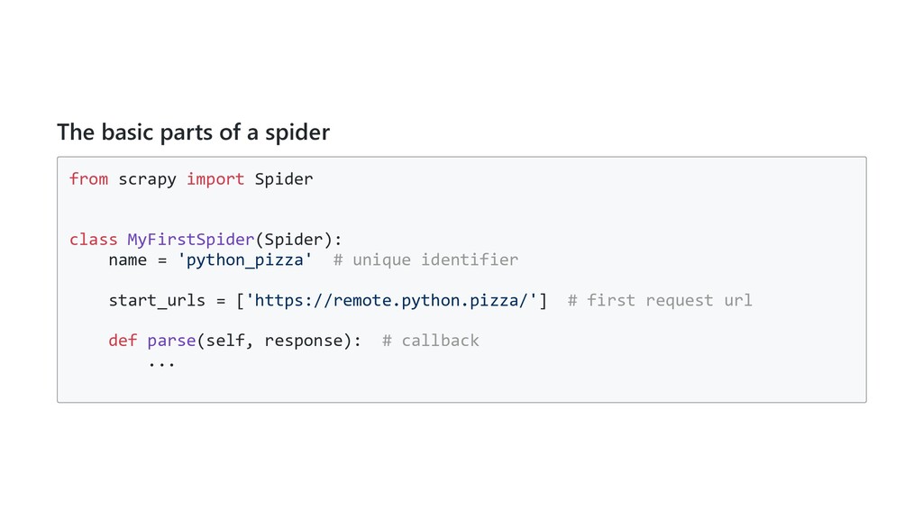Click the 'Spider' base class inside parentheses
The image size is (923, 519).
tap(294, 239)
